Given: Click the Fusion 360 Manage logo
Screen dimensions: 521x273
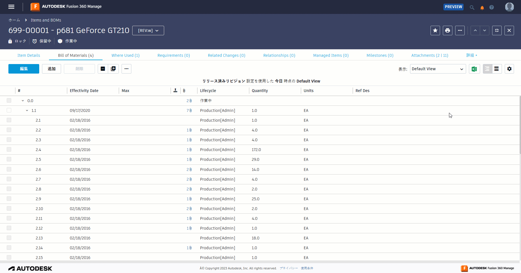Looking at the screenshot, I should coord(66,7).
